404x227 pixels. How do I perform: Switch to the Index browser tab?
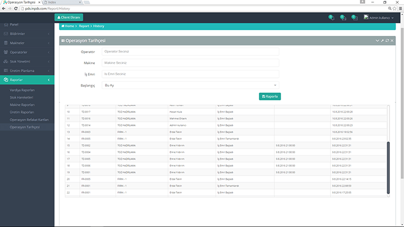[63, 2]
